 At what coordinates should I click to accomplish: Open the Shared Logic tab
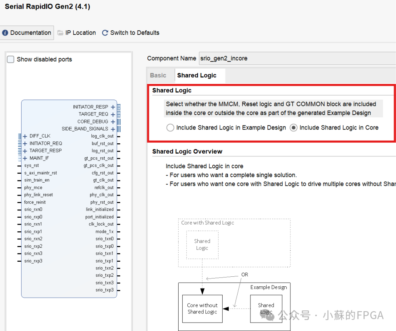[197, 76]
